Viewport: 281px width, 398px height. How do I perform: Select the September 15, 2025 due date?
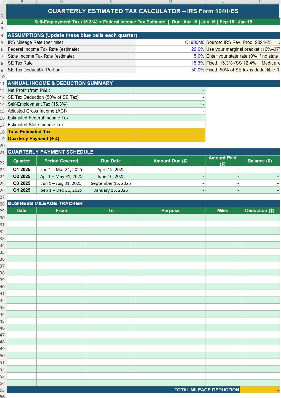pos(111,183)
